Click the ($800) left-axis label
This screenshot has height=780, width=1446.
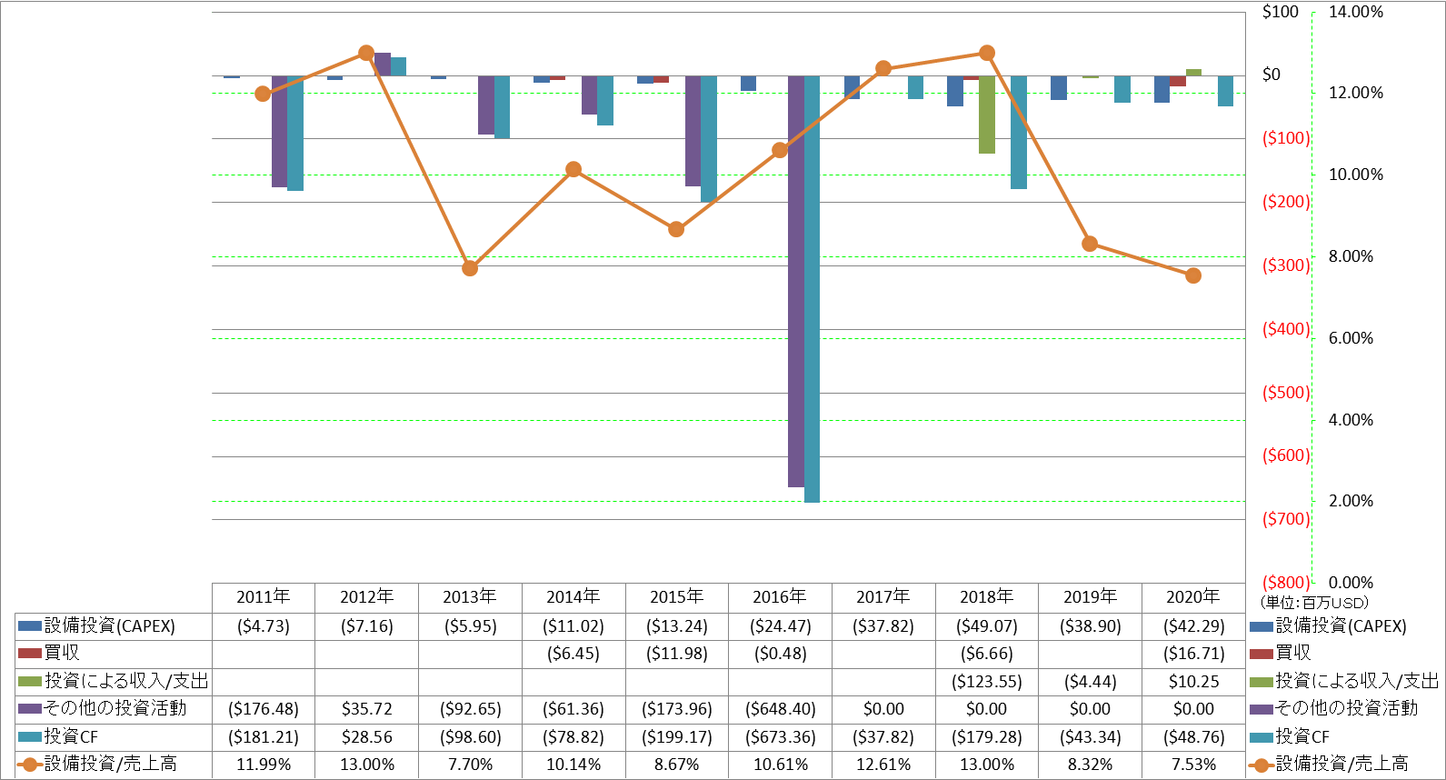(x=1286, y=583)
